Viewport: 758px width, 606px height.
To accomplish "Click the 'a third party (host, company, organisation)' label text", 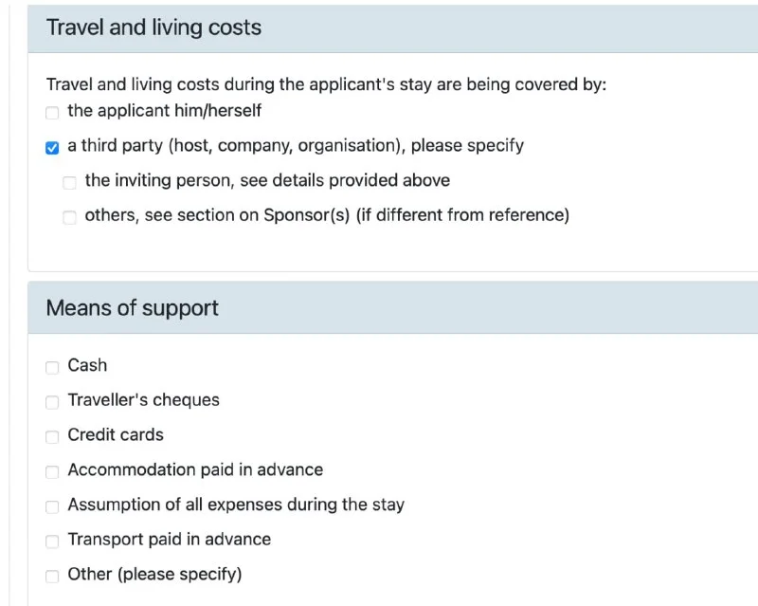I will [x=296, y=146].
